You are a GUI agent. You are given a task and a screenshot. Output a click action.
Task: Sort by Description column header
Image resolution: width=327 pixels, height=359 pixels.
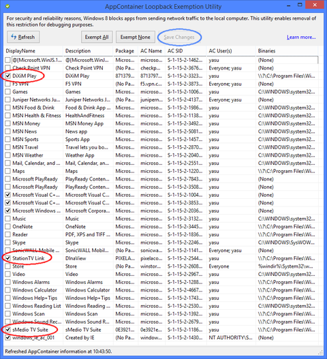[88, 51]
